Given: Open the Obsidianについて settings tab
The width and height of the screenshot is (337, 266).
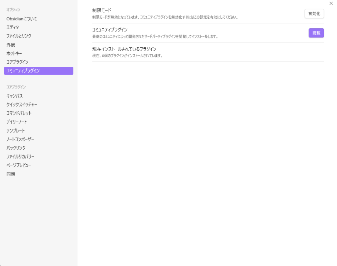Looking at the screenshot, I should coord(22,19).
